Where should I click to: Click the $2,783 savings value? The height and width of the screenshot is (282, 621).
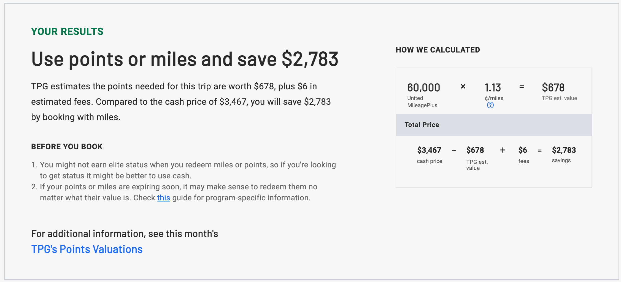click(564, 150)
